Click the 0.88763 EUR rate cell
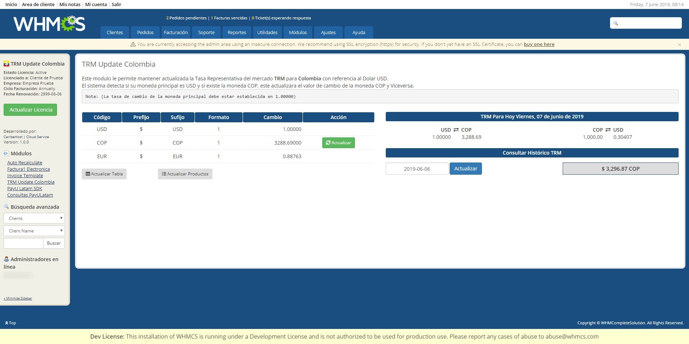Image resolution: width=689 pixels, height=344 pixels. 292,156
